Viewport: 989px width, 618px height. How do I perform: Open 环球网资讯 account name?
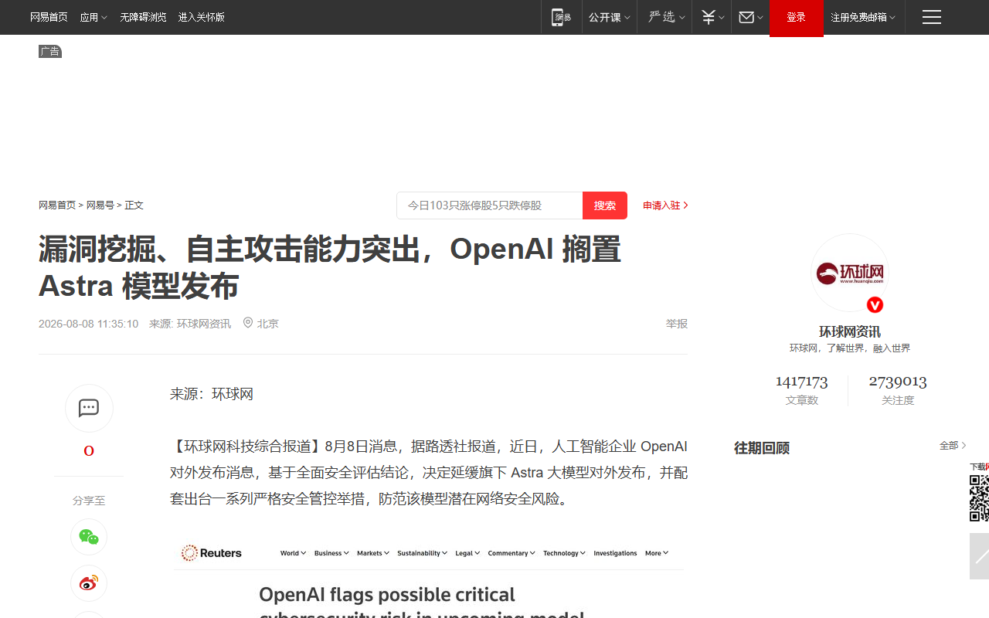point(850,331)
